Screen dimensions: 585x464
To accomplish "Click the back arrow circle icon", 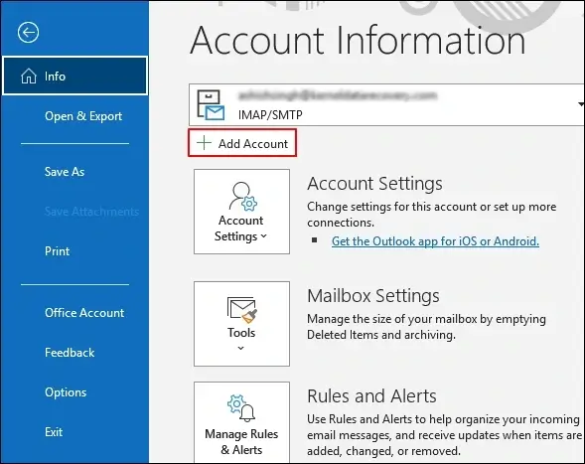I will click(x=28, y=33).
